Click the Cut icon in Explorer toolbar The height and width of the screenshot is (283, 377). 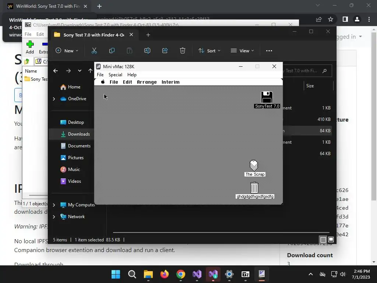[94, 50]
